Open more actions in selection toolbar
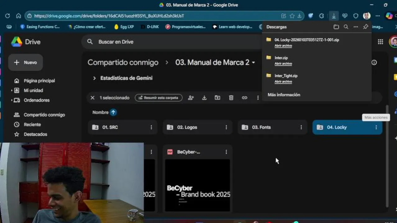Screen dimensions: 397x223 [258, 98]
